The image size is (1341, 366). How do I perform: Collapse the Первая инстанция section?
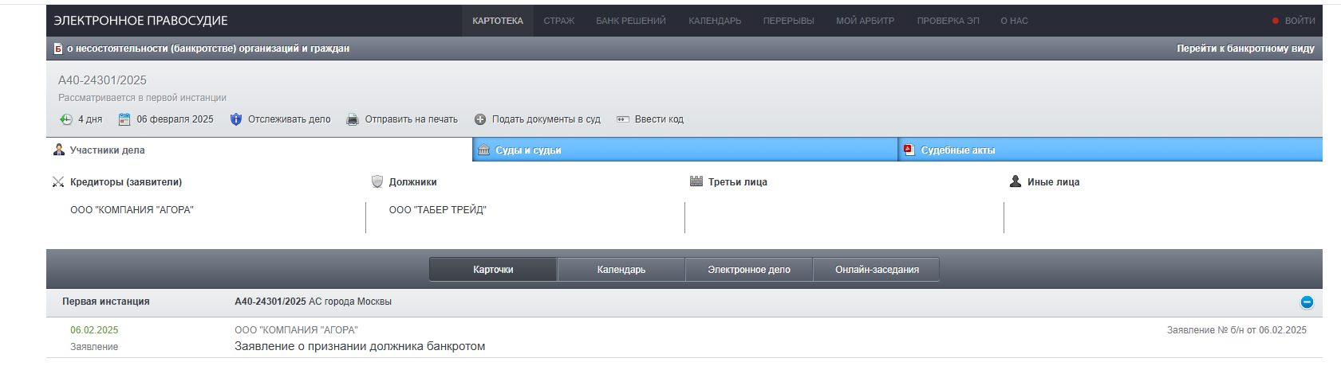(x=1307, y=302)
